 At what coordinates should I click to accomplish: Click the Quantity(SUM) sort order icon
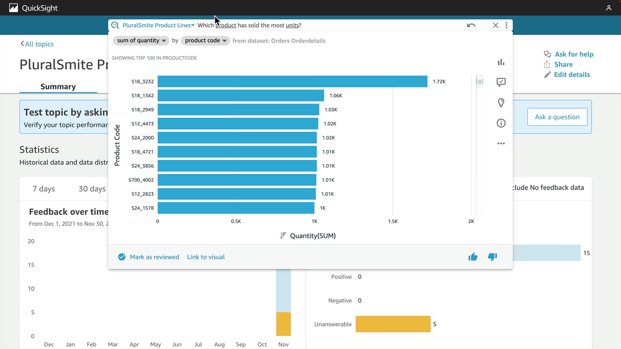pos(283,236)
